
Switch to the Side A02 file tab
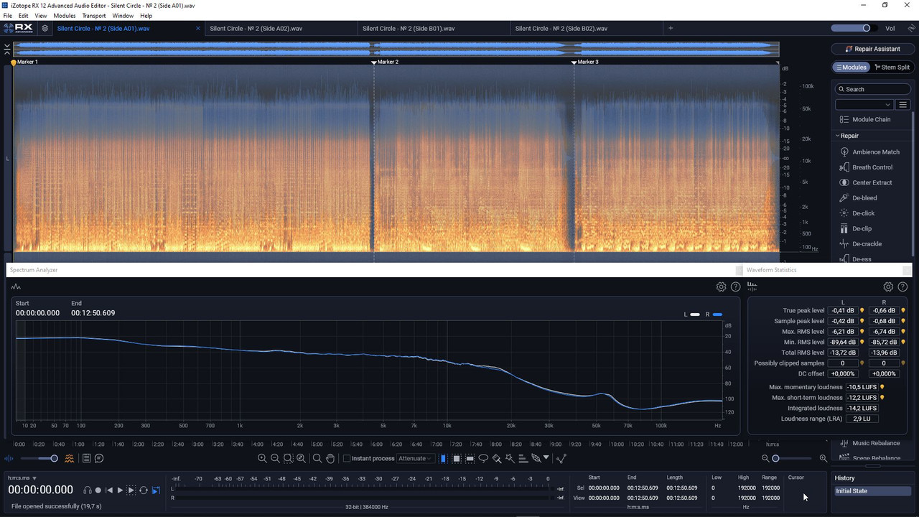(281, 29)
